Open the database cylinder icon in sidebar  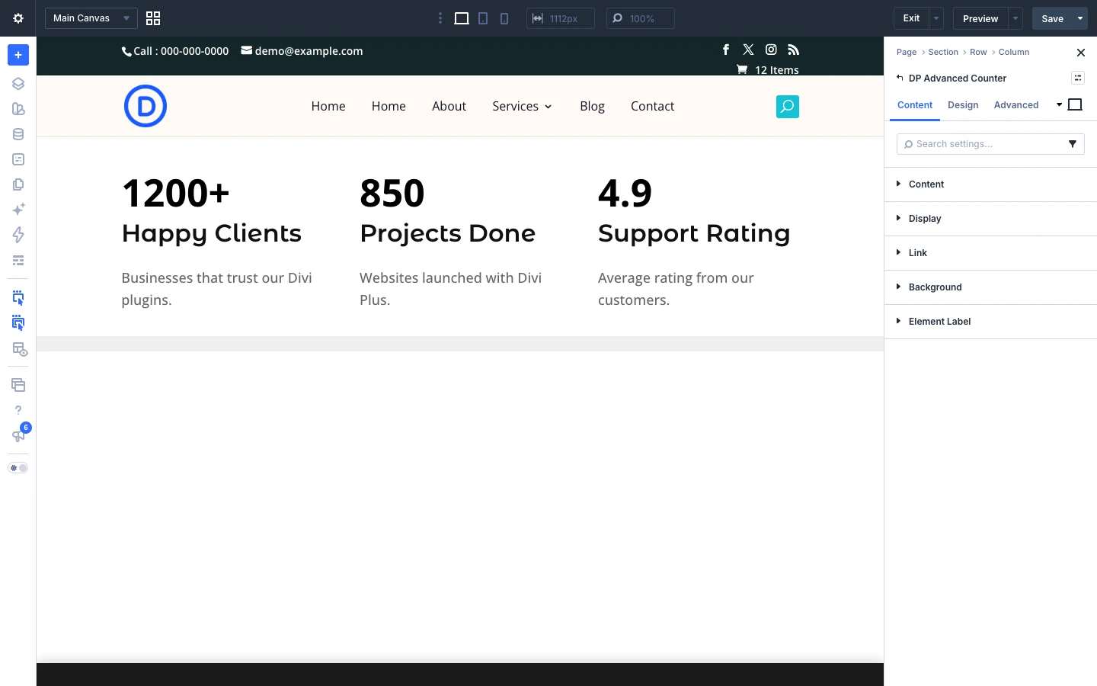coord(18,134)
